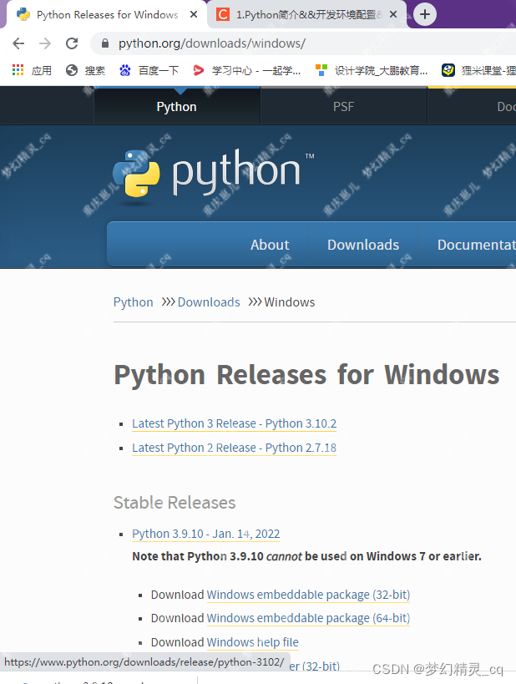Select the Docs top navigation tab
This screenshot has height=684, width=516.
click(472, 106)
